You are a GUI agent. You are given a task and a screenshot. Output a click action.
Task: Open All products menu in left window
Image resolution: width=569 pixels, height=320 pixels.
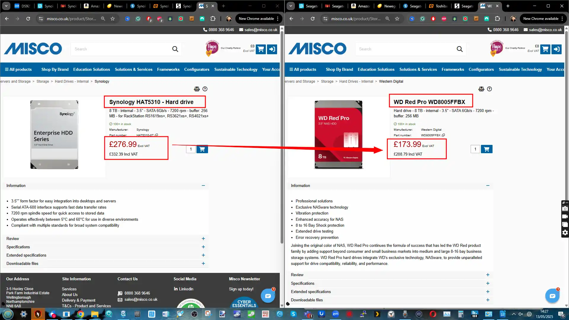(18, 69)
